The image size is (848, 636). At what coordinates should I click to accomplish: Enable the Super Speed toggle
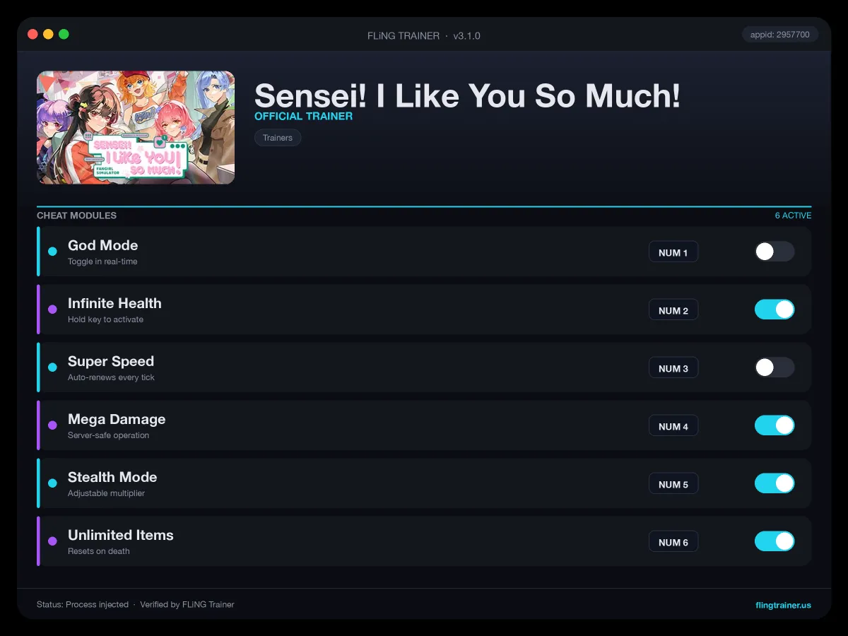click(x=775, y=367)
